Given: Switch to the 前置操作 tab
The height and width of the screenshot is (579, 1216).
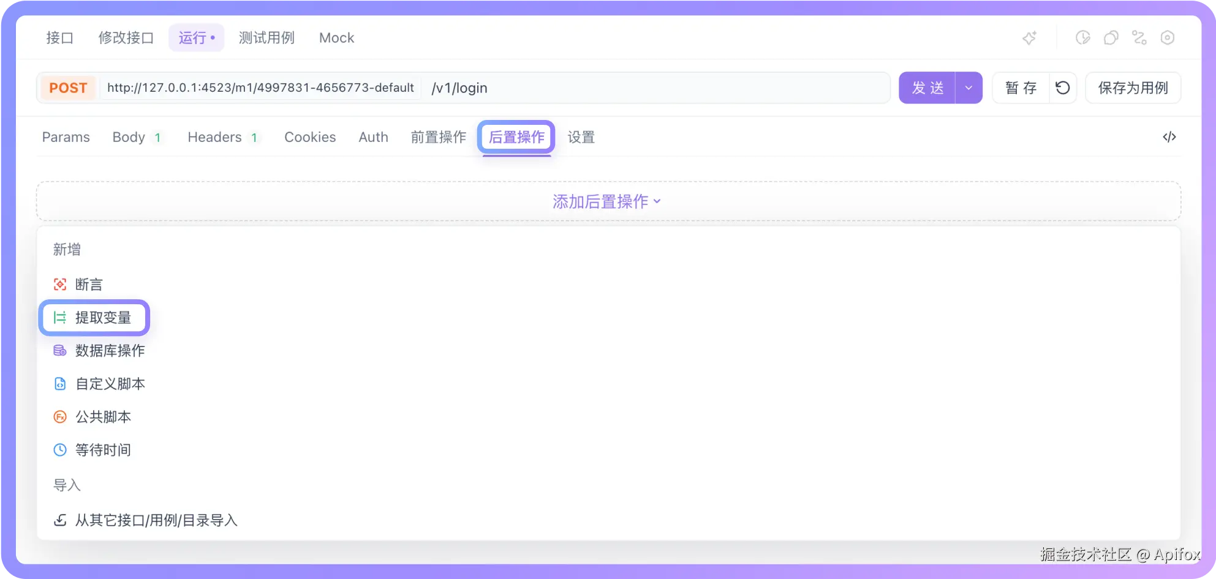Looking at the screenshot, I should tap(439, 137).
